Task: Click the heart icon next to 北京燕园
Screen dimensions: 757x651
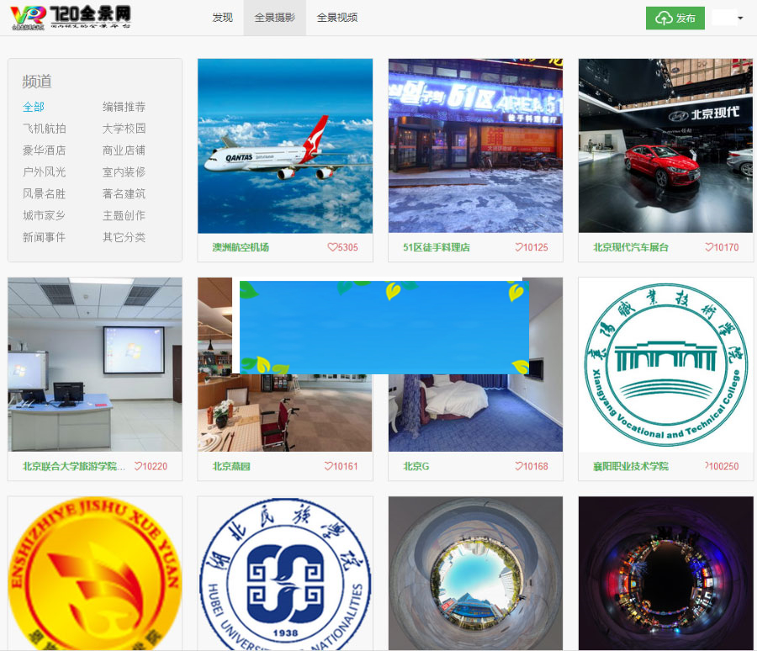Action: coord(327,464)
